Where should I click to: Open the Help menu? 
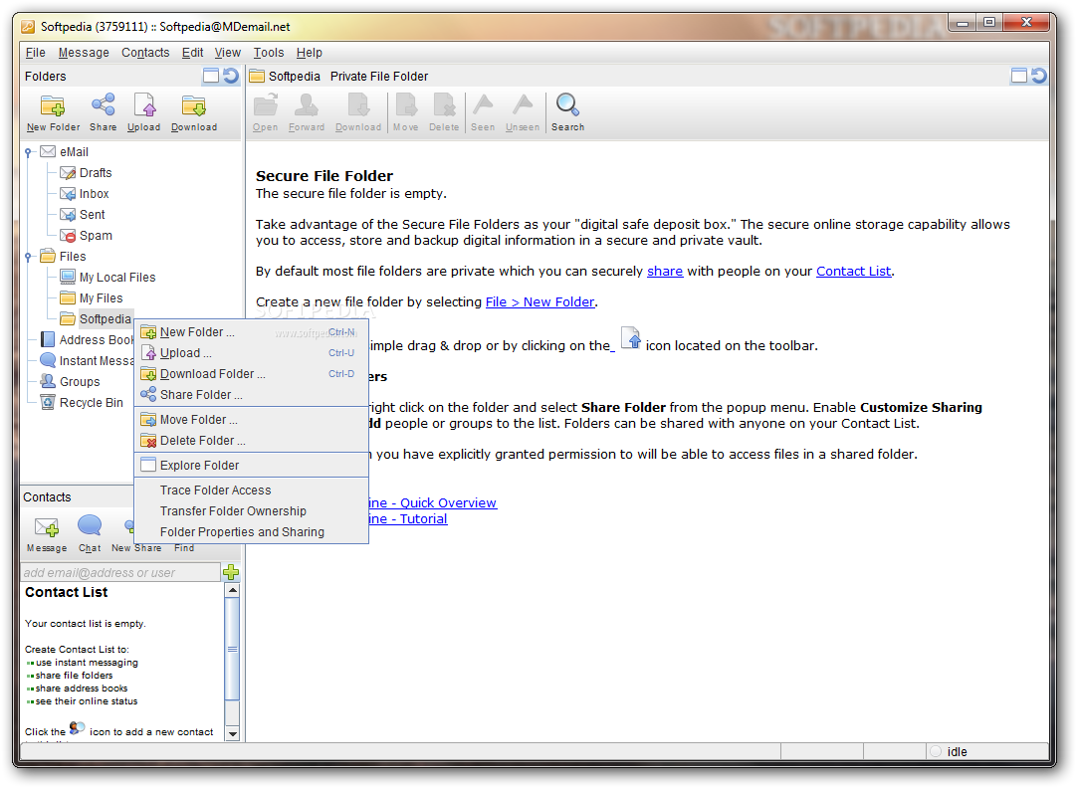(310, 52)
